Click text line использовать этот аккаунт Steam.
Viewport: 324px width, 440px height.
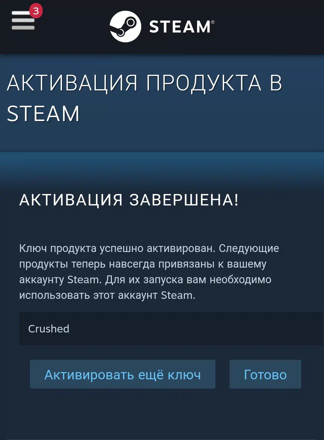(107, 295)
